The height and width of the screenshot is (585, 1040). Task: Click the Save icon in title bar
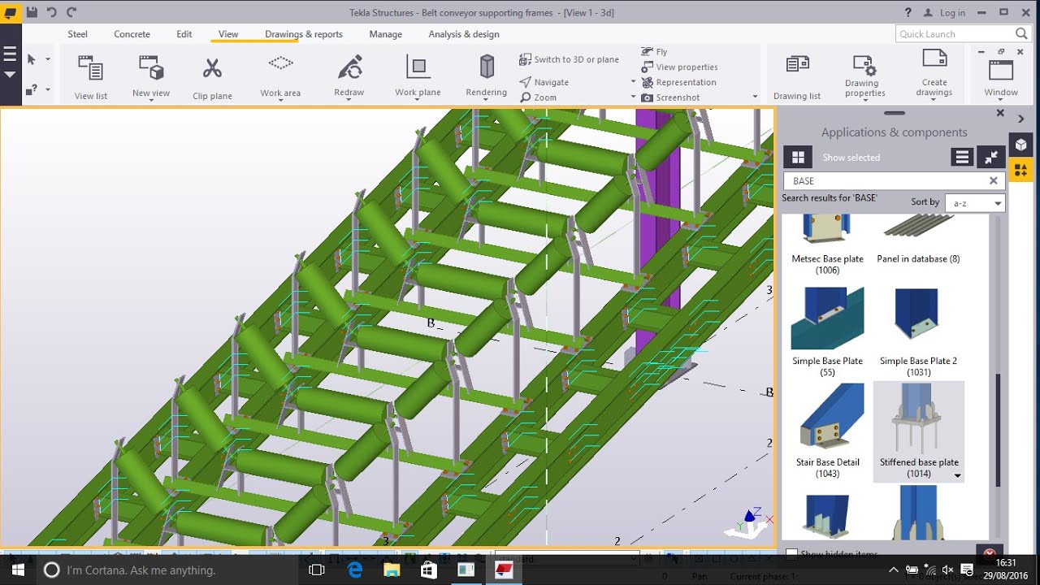pyautogui.click(x=32, y=12)
